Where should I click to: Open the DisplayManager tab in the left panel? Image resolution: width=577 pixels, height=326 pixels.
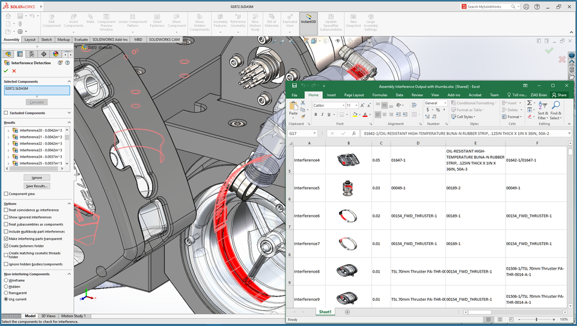click(x=55, y=54)
